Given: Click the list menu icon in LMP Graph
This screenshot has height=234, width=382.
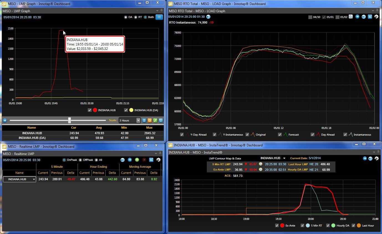Looking at the screenshot, I should tap(159, 17).
